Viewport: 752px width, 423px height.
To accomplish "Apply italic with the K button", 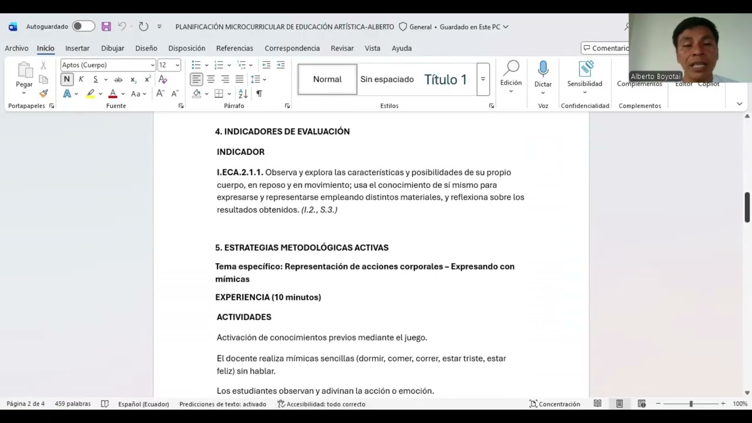I will [81, 79].
